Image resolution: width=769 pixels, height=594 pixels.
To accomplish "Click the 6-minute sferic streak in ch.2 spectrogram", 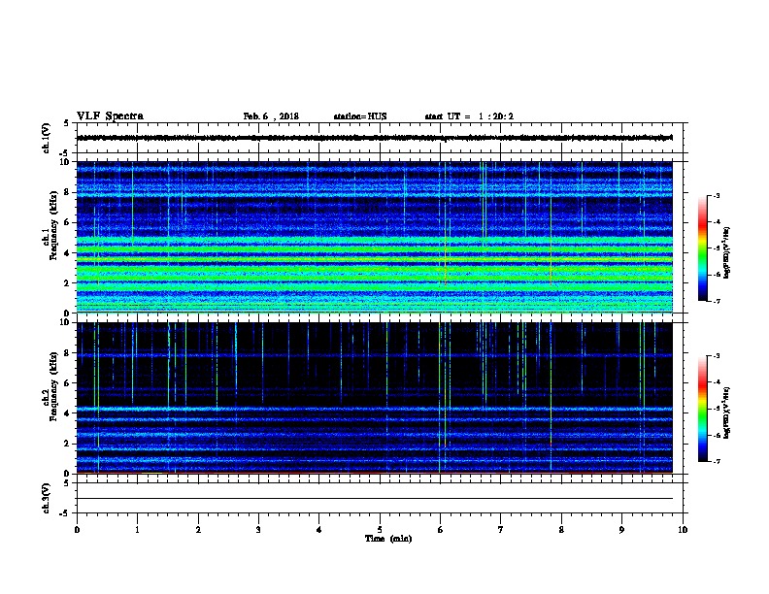I will click(440, 397).
